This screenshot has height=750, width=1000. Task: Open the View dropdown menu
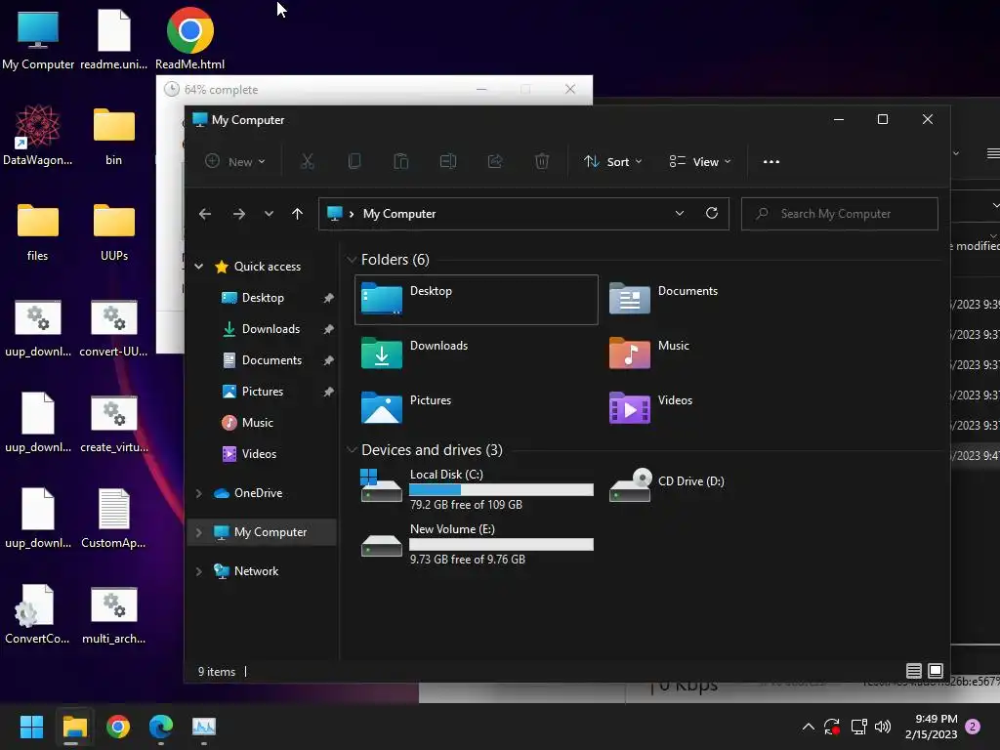coord(699,161)
